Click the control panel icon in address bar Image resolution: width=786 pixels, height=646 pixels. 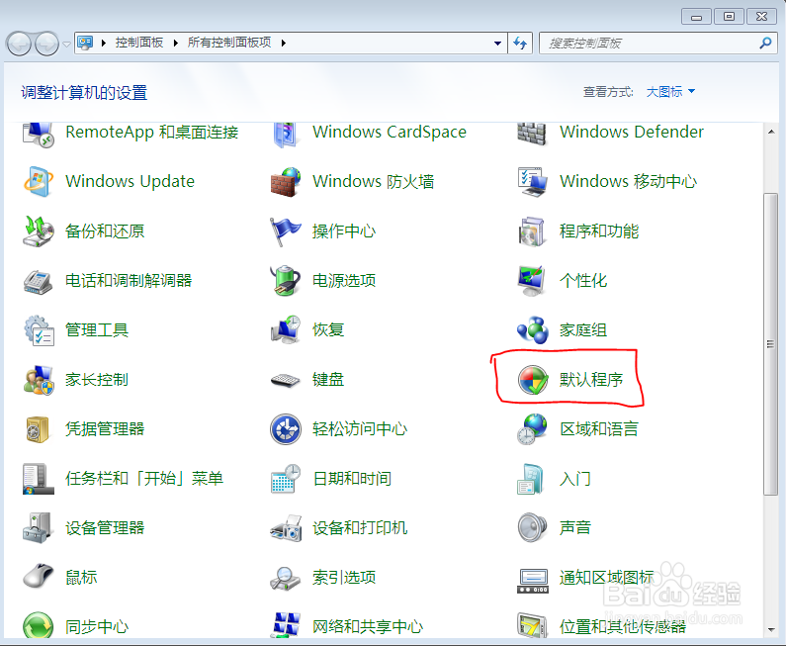(85, 44)
